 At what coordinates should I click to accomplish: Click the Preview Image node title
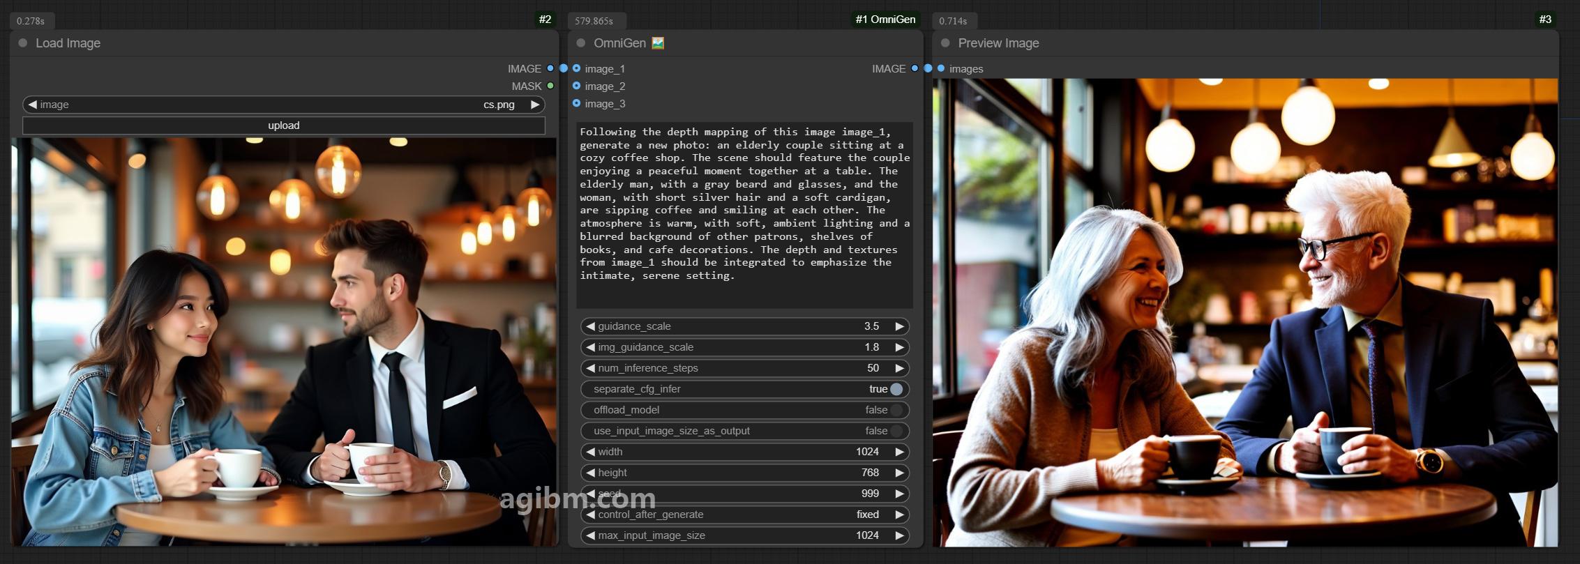click(x=998, y=43)
